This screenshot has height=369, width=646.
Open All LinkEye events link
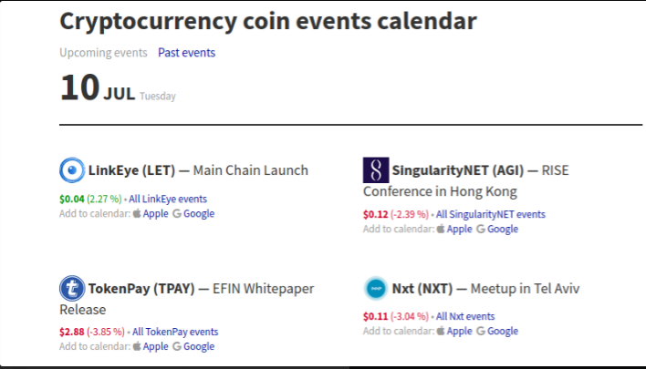point(168,200)
